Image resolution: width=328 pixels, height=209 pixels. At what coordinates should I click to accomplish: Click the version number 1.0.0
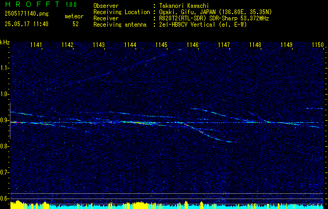(x=71, y=4)
